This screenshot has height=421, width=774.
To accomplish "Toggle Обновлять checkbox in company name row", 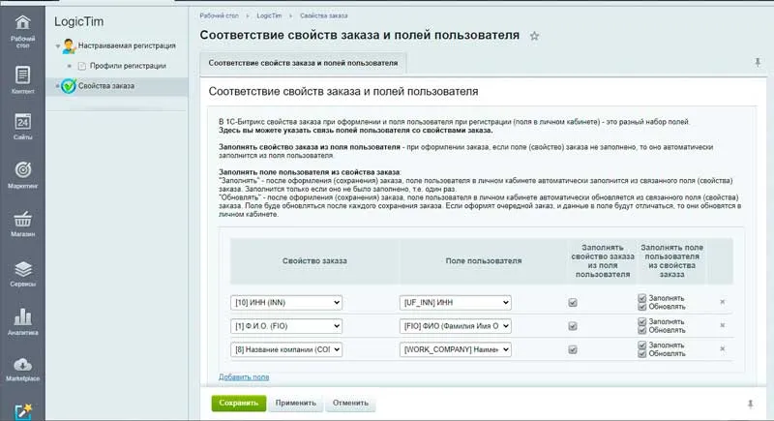I will 642,354.
